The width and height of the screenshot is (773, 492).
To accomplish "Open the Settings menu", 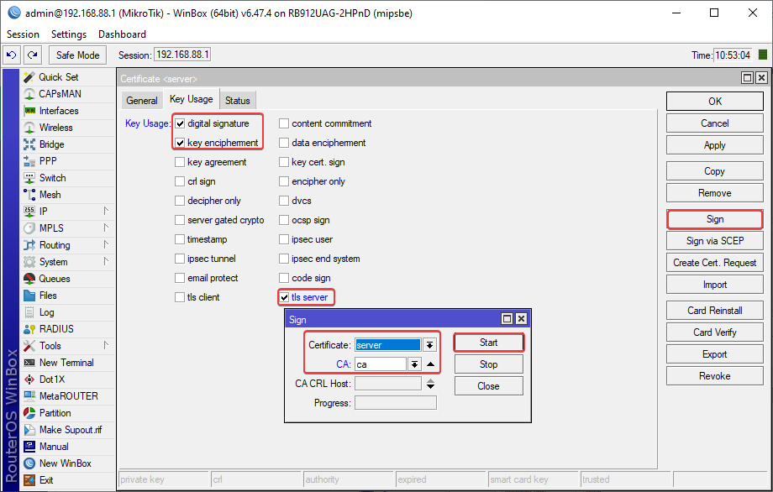I will tap(69, 34).
